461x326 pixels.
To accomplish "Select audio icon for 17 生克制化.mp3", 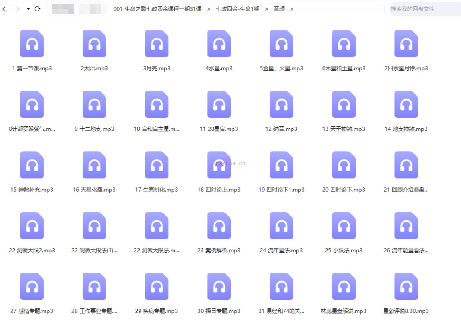I will [157, 165].
